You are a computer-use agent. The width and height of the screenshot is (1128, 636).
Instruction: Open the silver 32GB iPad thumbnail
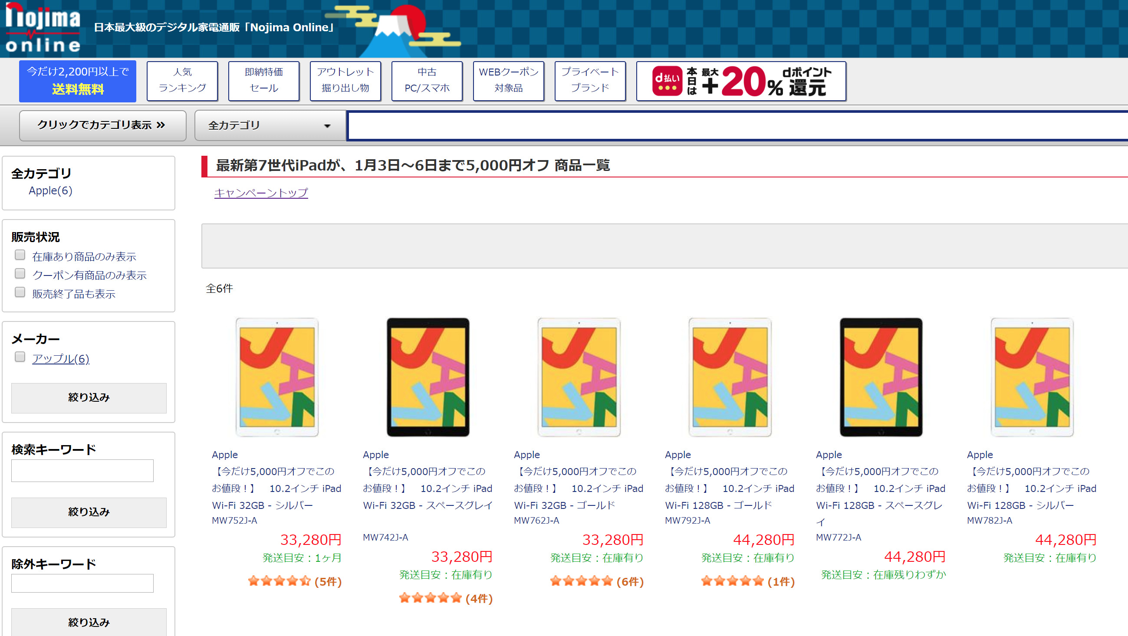(x=277, y=377)
